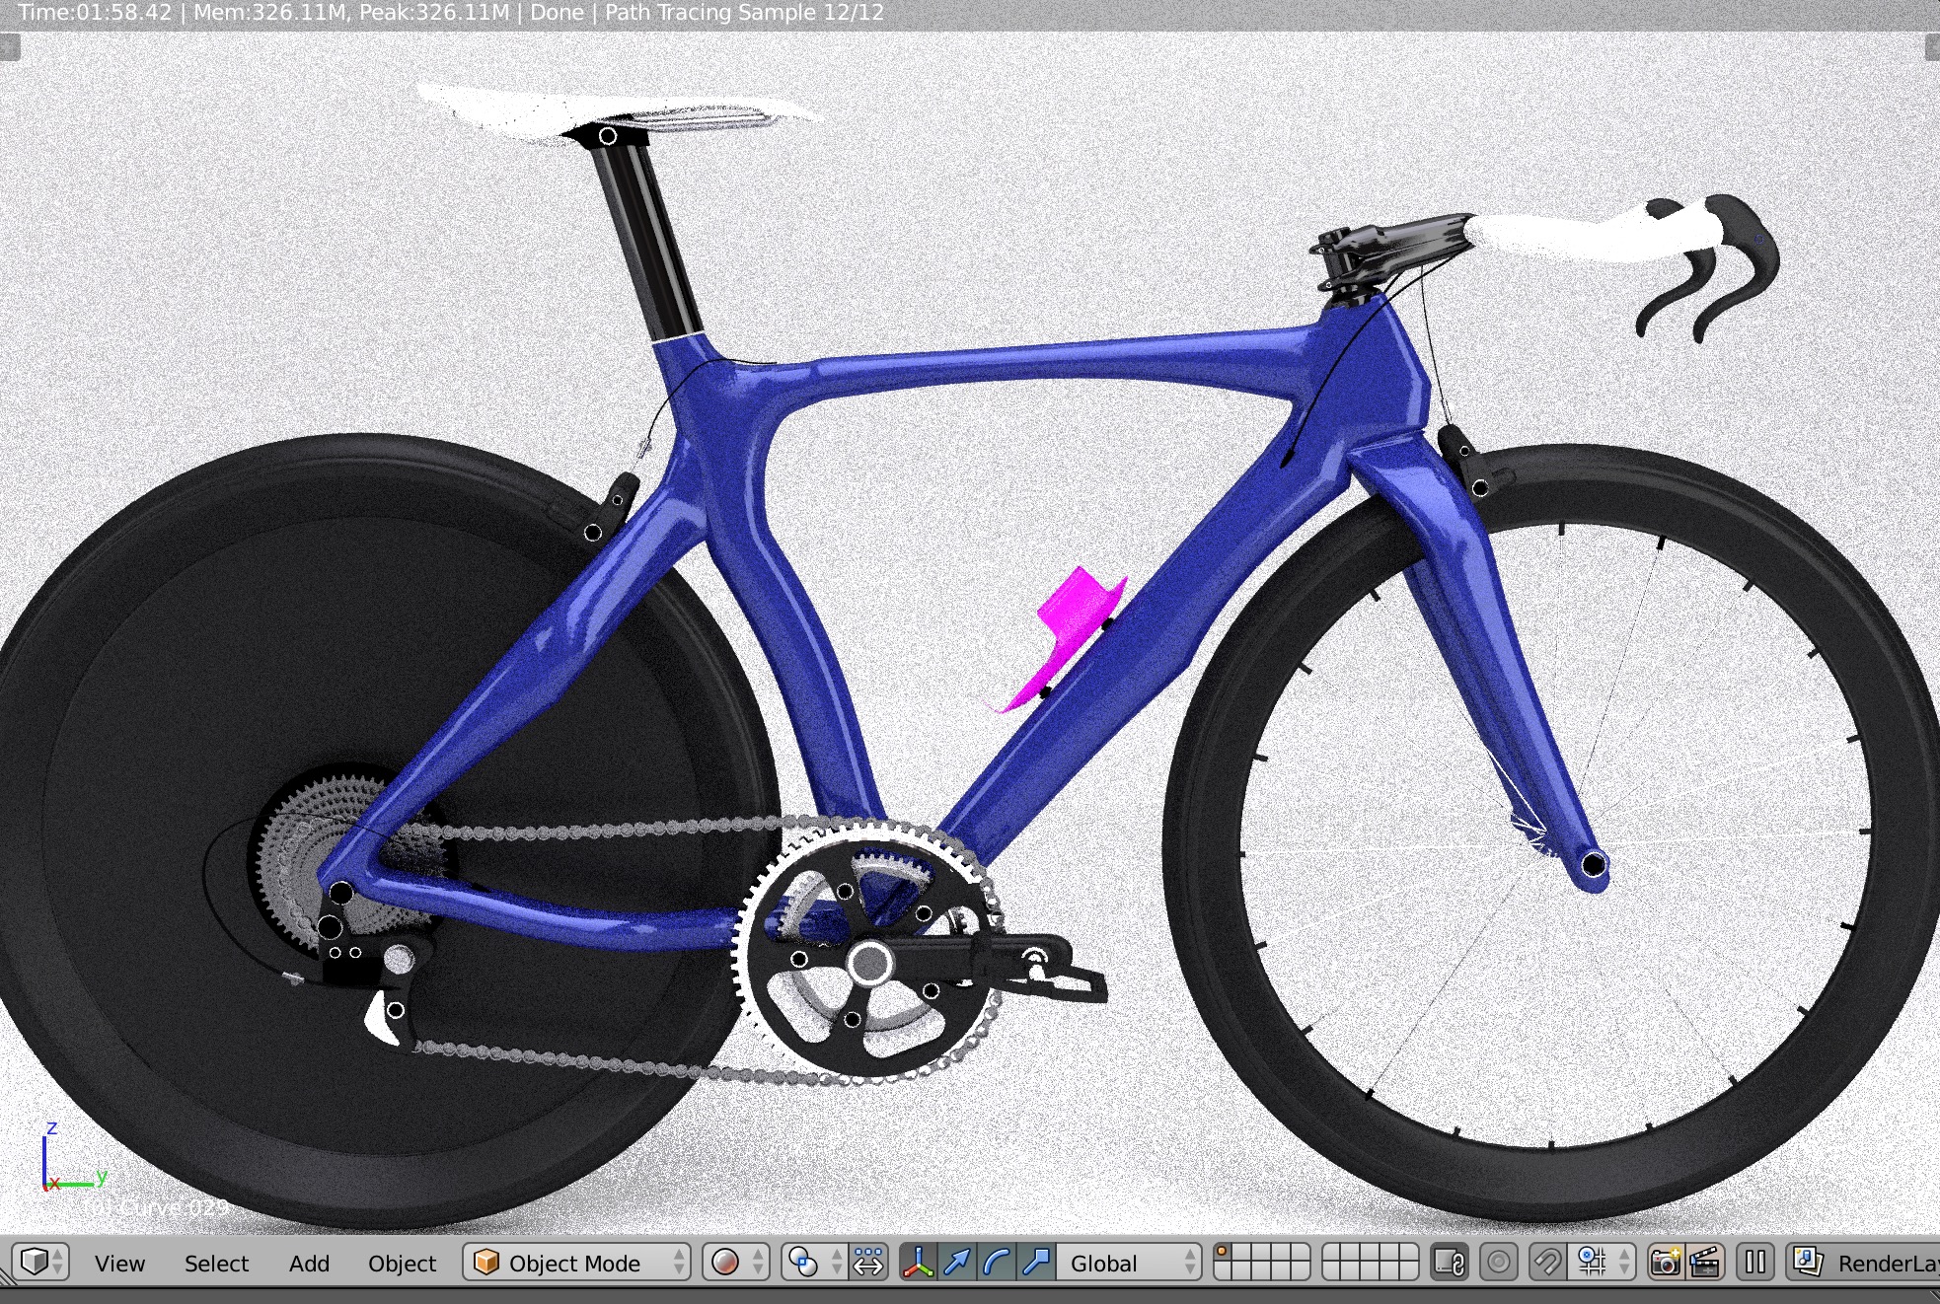Open the 3D View editor type selector
This screenshot has width=1940, height=1304.
[41, 1263]
